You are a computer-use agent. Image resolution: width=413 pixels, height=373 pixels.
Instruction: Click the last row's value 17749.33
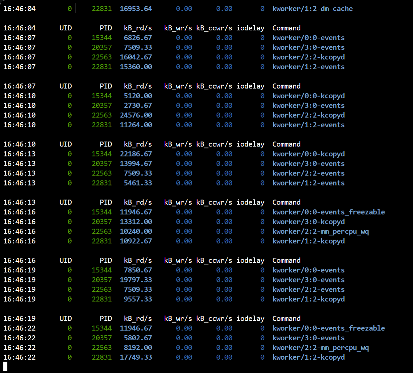click(x=136, y=357)
